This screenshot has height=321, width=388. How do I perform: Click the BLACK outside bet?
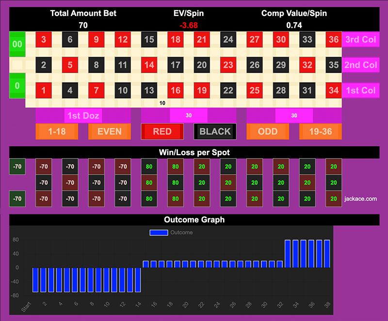click(x=215, y=131)
